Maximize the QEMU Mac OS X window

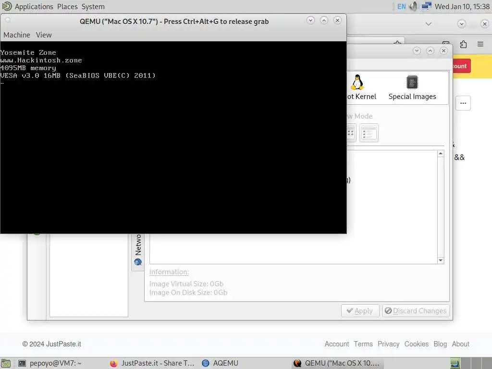click(x=324, y=20)
